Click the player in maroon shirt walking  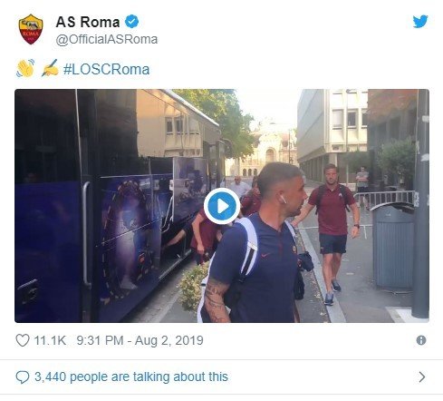pos(331,233)
